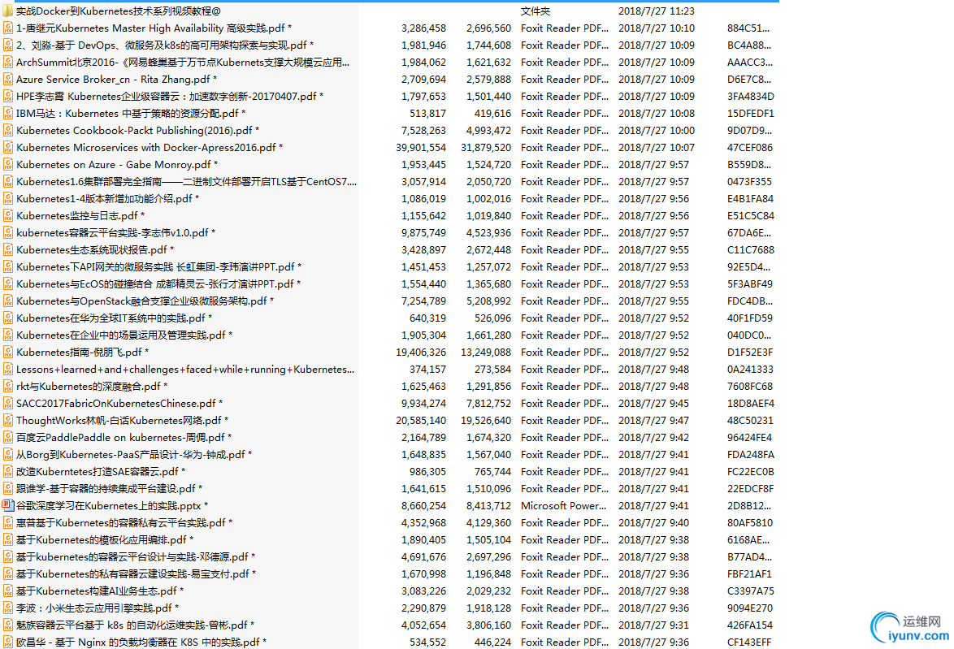954x649 pixels.
Task: Click PDF icon next to SACC2017FabricOnKubernetesChinese.pdf
Action: point(8,403)
